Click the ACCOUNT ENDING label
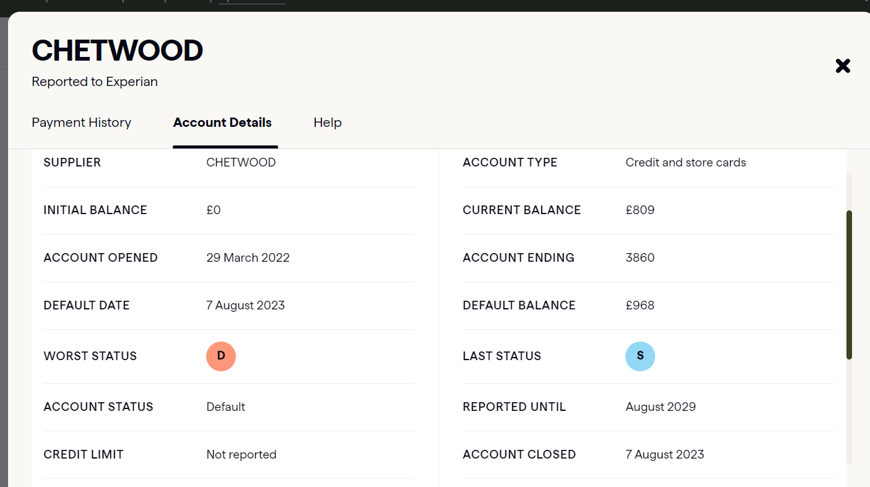 [519, 258]
